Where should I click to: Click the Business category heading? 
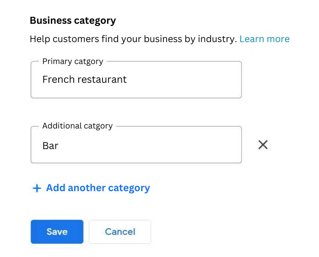(x=73, y=21)
